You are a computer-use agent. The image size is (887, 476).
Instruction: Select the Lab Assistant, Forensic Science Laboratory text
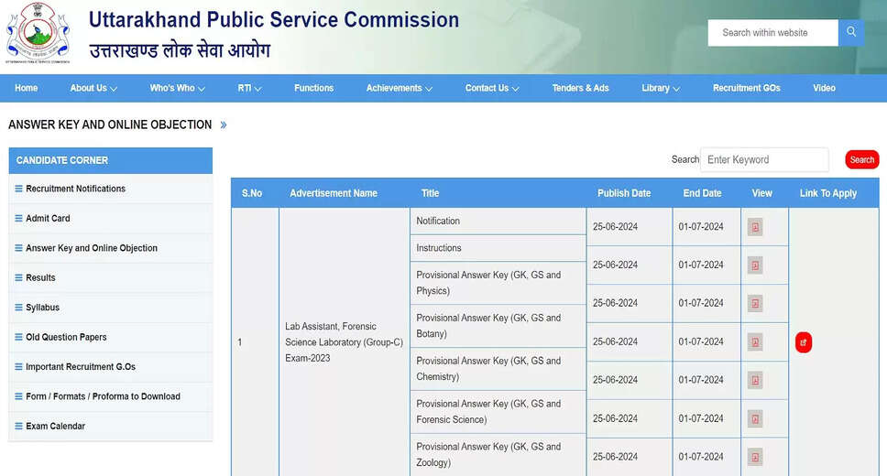pos(344,342)
